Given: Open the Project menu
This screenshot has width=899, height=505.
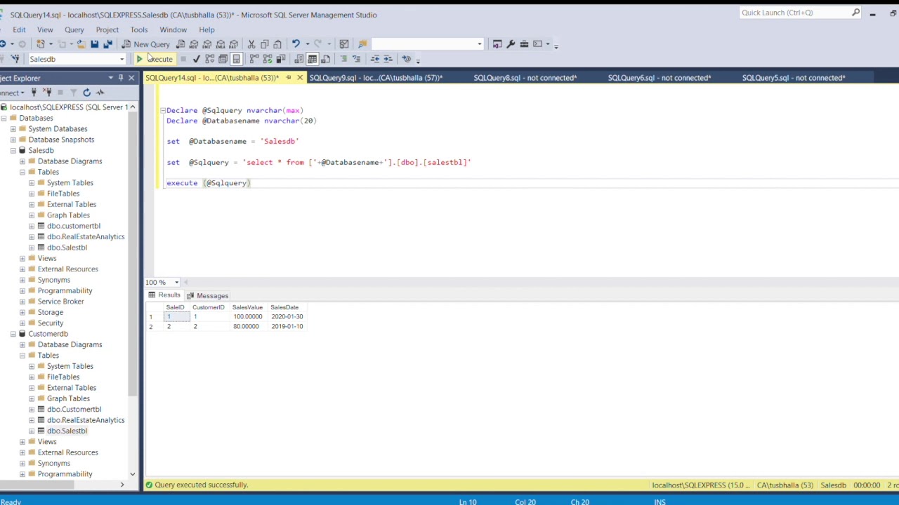Looking at the screenshot, I should click(x=107, y=29).
